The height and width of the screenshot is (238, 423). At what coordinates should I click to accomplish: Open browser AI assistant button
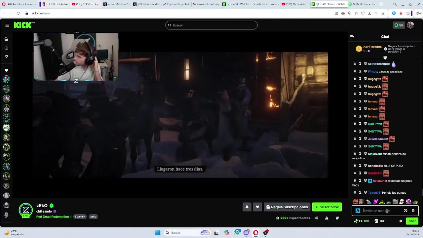(419, 13)
